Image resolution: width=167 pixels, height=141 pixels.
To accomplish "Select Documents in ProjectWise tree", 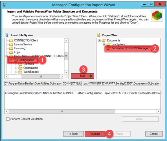I will [114, 41].
